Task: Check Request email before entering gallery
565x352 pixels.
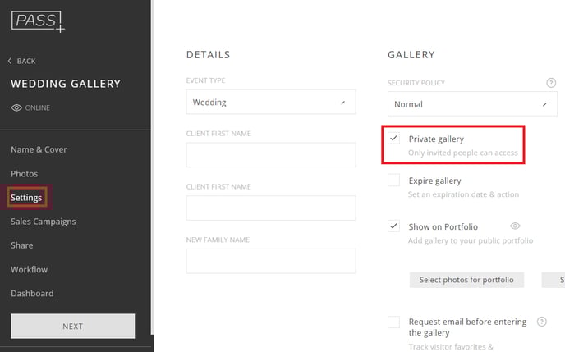Action: tap(393, 322)
